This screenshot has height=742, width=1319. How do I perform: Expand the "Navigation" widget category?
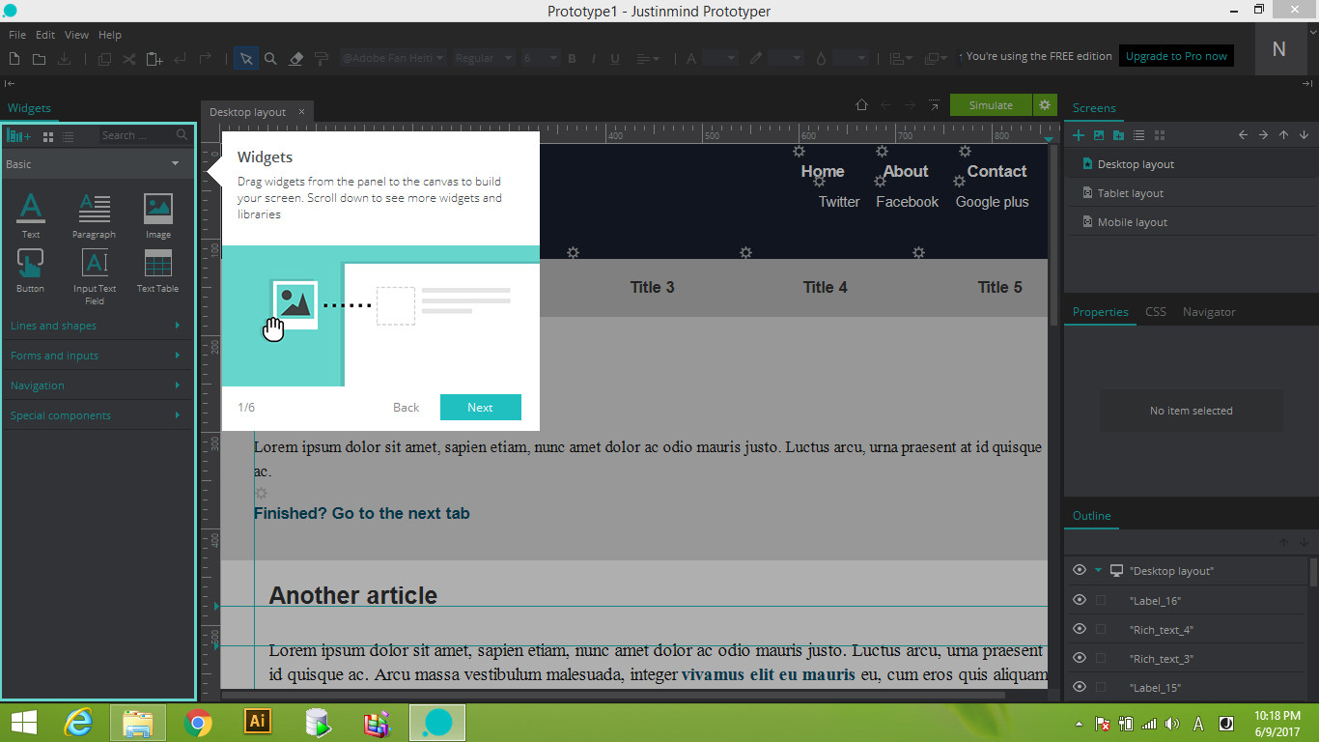(x=97, y=385)
